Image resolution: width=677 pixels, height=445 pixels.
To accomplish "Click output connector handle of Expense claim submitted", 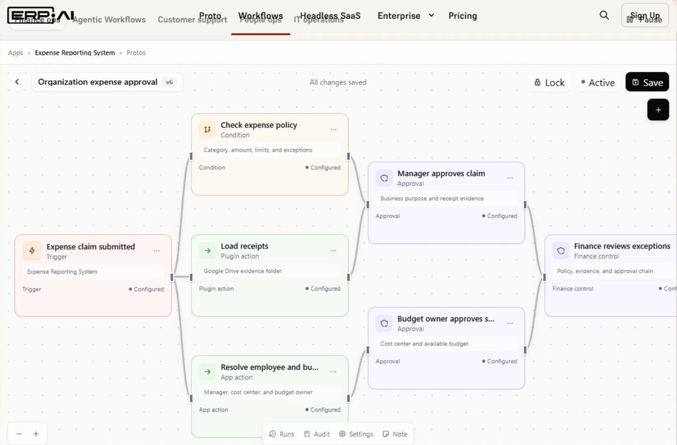I will 172,277.
